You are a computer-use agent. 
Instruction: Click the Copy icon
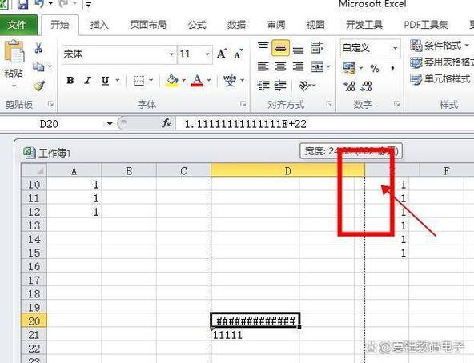(x=38, y=66)
